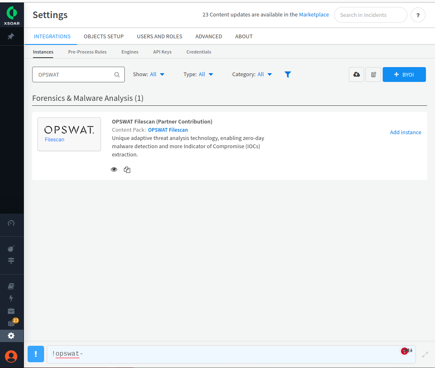Click the red indicator icon in command bar

tap(405, 351)
